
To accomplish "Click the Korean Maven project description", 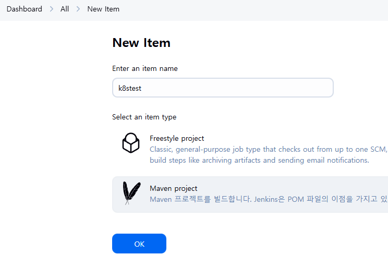I will tap(269, 199).
